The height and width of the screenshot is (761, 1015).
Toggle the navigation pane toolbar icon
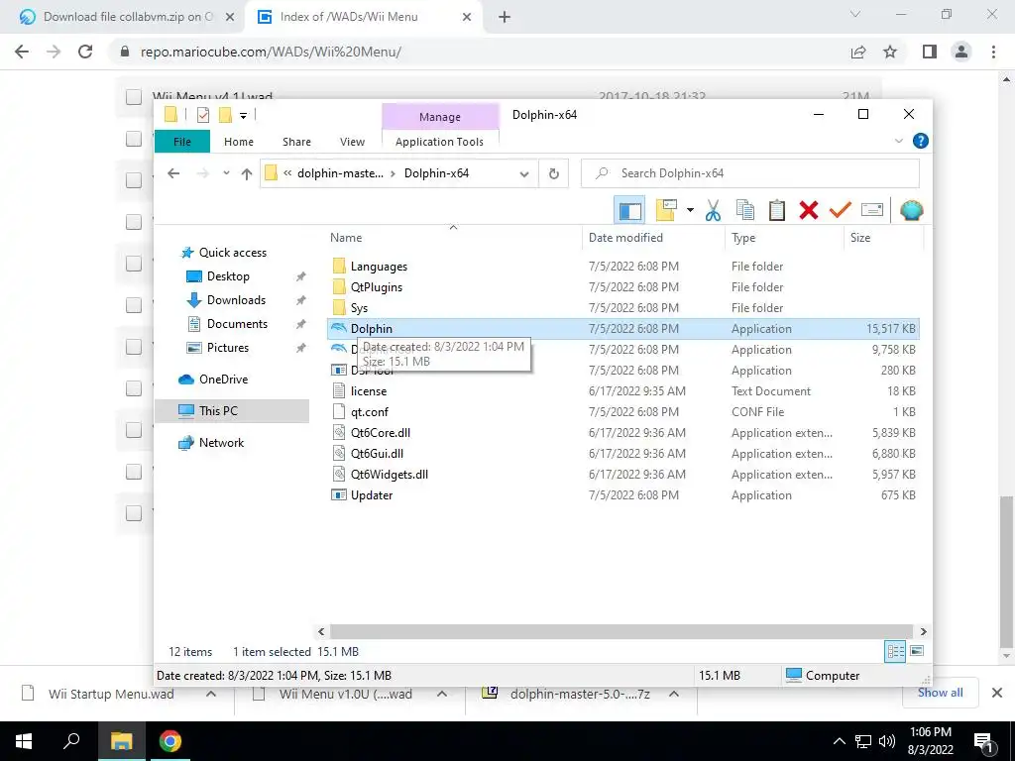(x=629, y=210)
